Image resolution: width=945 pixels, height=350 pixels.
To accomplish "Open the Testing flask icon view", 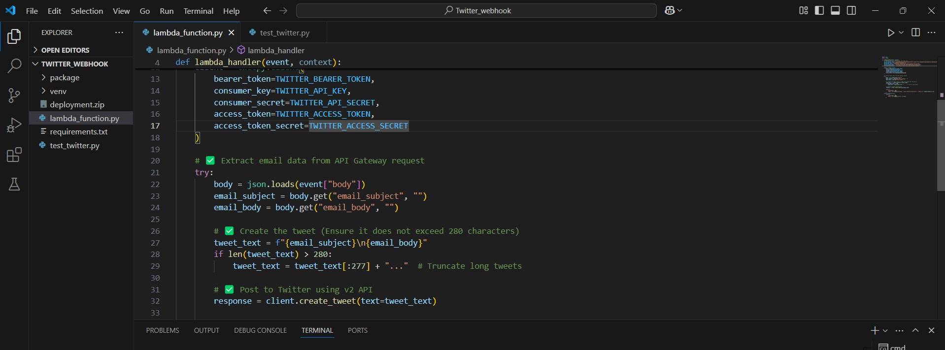I will pyautogui.click(x=14, y=185).
